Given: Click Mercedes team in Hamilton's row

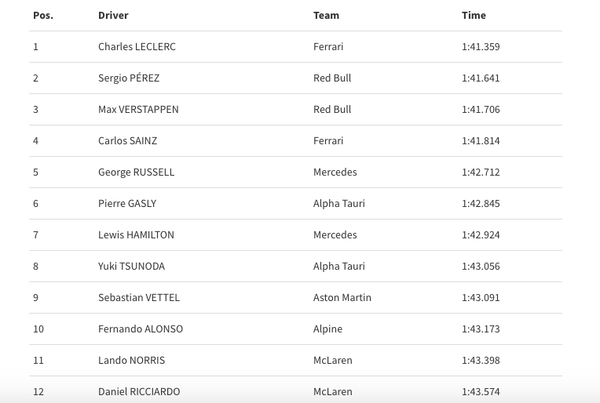Looking at the screenshot, I should [x=335, y=234].
